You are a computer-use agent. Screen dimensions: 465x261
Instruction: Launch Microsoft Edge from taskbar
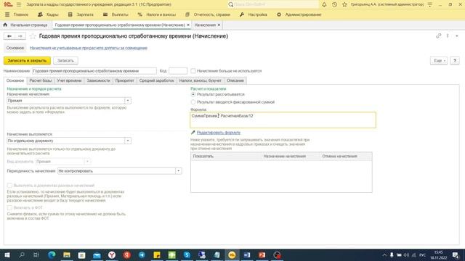click(x=52, y=254)
